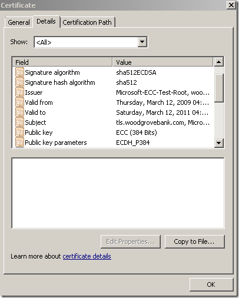The height and width of the screenshot is (298, 239).
Task: Click the Public key parameters field icon
Action: click(19, 143)
